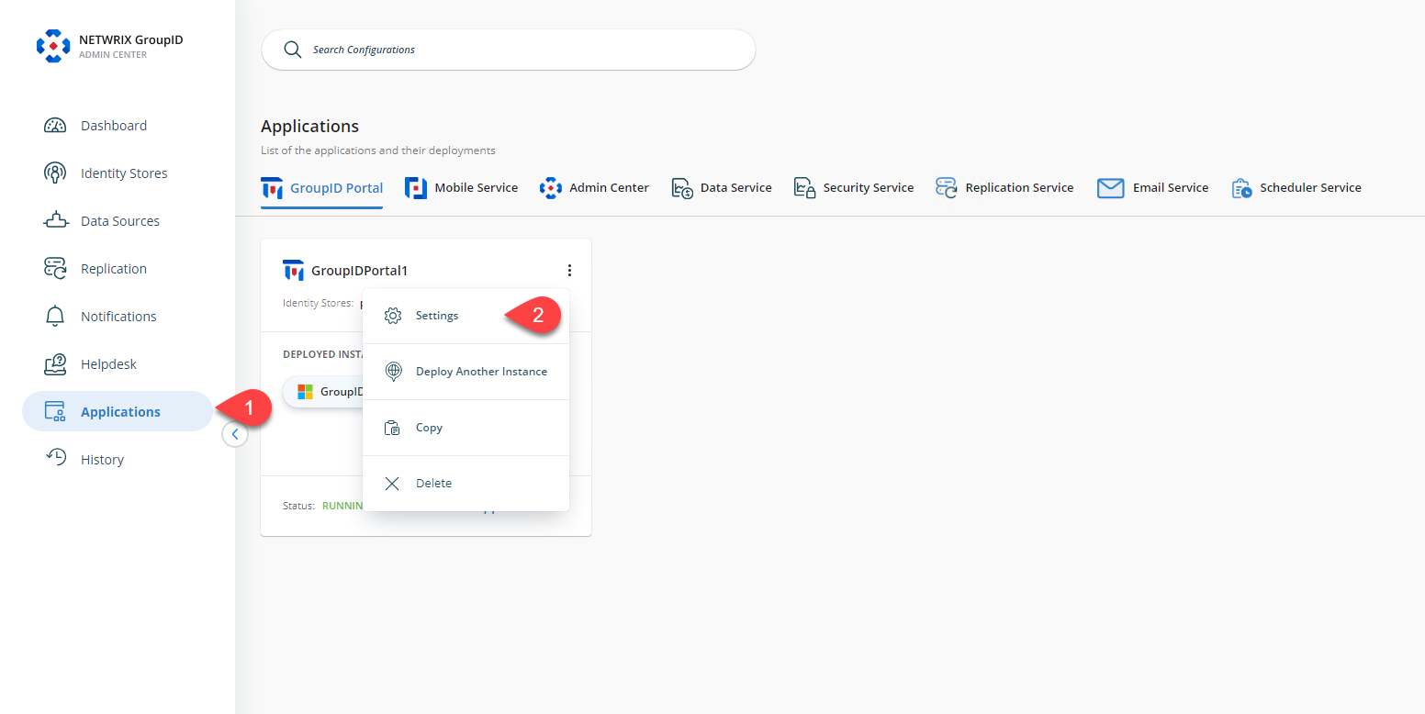The width and height of the screenshot is (1425, 714).
Task: Click the RUNNING status text
Action: [x=344, y=505]
